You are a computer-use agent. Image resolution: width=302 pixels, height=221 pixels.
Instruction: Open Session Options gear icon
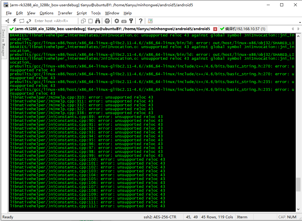(117, 21)
